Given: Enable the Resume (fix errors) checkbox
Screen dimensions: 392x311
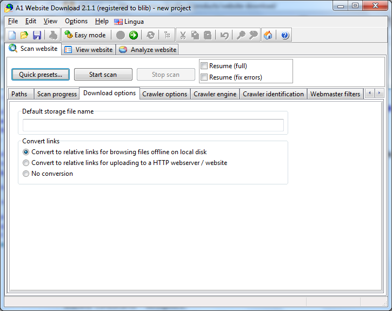Looking at the screenshot, I should (204, 77).
